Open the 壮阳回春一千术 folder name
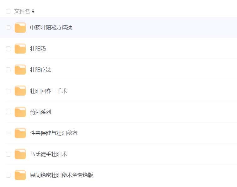237x187 pixels. coord(48,91)
